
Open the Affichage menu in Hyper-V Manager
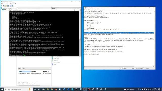[12, 4]
